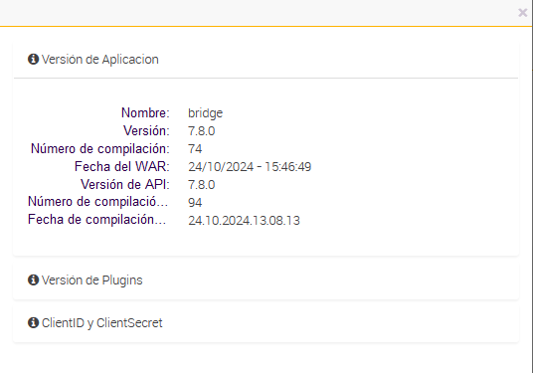
Task: Expand the Versión de Plugins section
Action: [266, 280]
